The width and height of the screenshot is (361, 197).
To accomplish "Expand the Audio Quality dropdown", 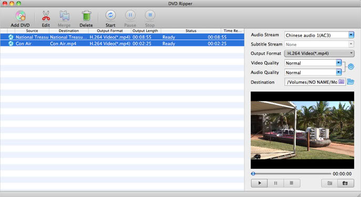I will click(338, 72).
